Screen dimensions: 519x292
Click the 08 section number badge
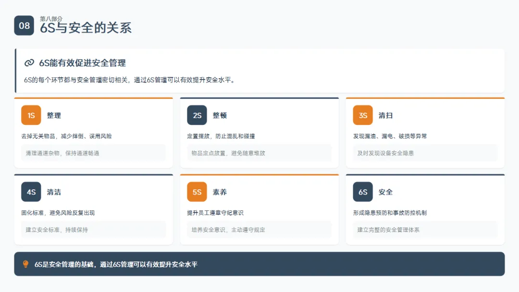24,25
